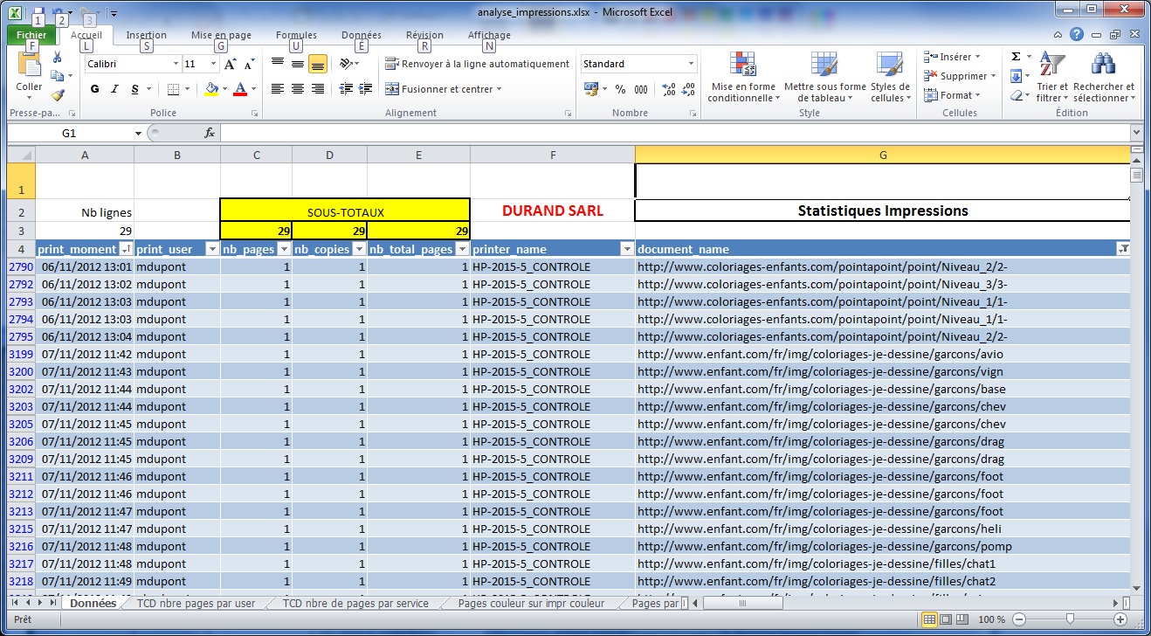
Task: Open sheet tab TCD nbre pages par user
Action: pos(196,603)
